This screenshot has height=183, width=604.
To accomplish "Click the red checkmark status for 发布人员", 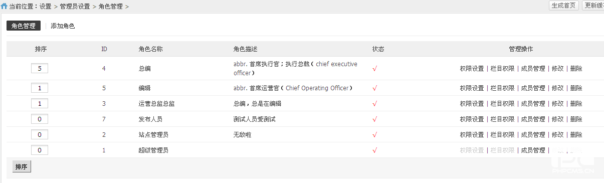I will tap(374, 119).
